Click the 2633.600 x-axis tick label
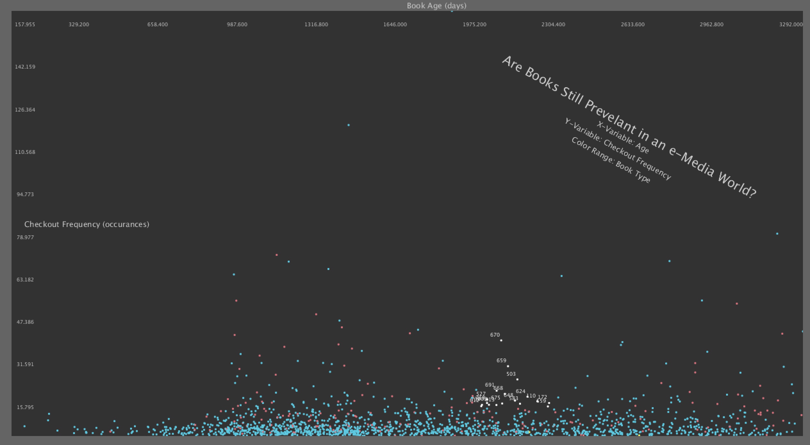The image size is (810, 445). (x=632, y=24)
